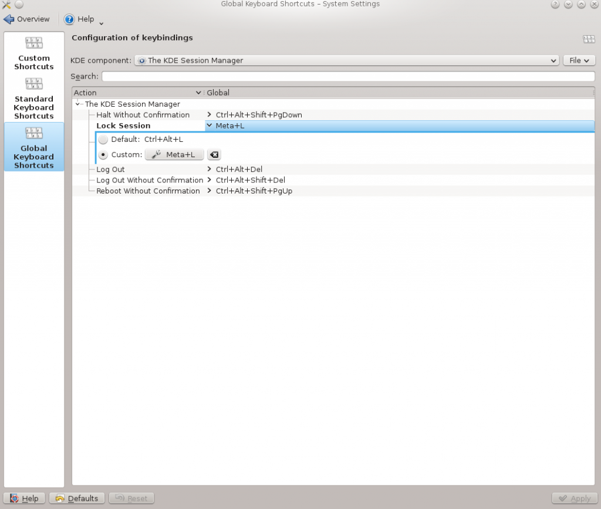The image size is (601, 509).
Task: Click the Meta+L shortcut capture button
Action: (174, 155)
